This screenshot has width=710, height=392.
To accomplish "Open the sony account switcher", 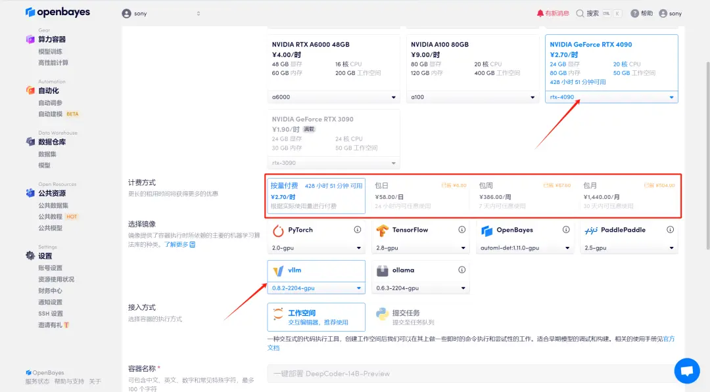I will (161, 14).
